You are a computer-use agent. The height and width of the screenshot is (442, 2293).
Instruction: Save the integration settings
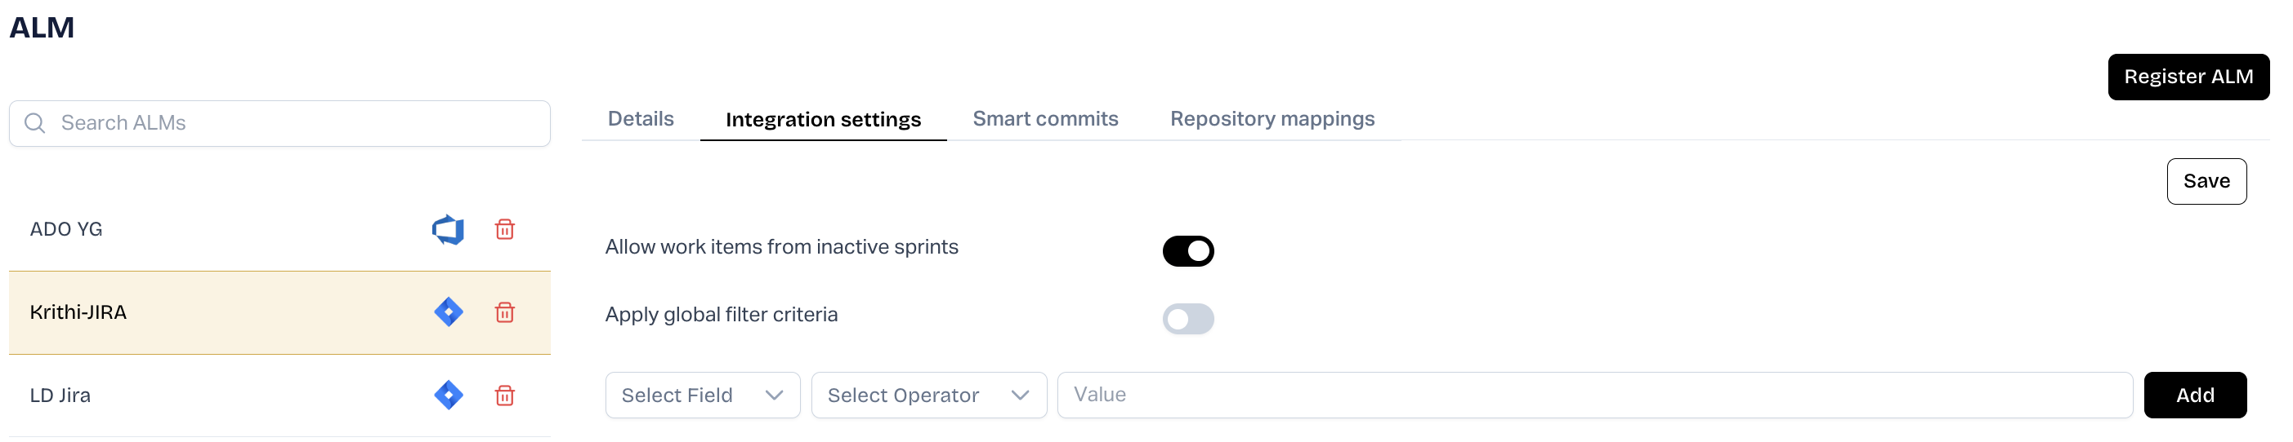coord(2205,181)
